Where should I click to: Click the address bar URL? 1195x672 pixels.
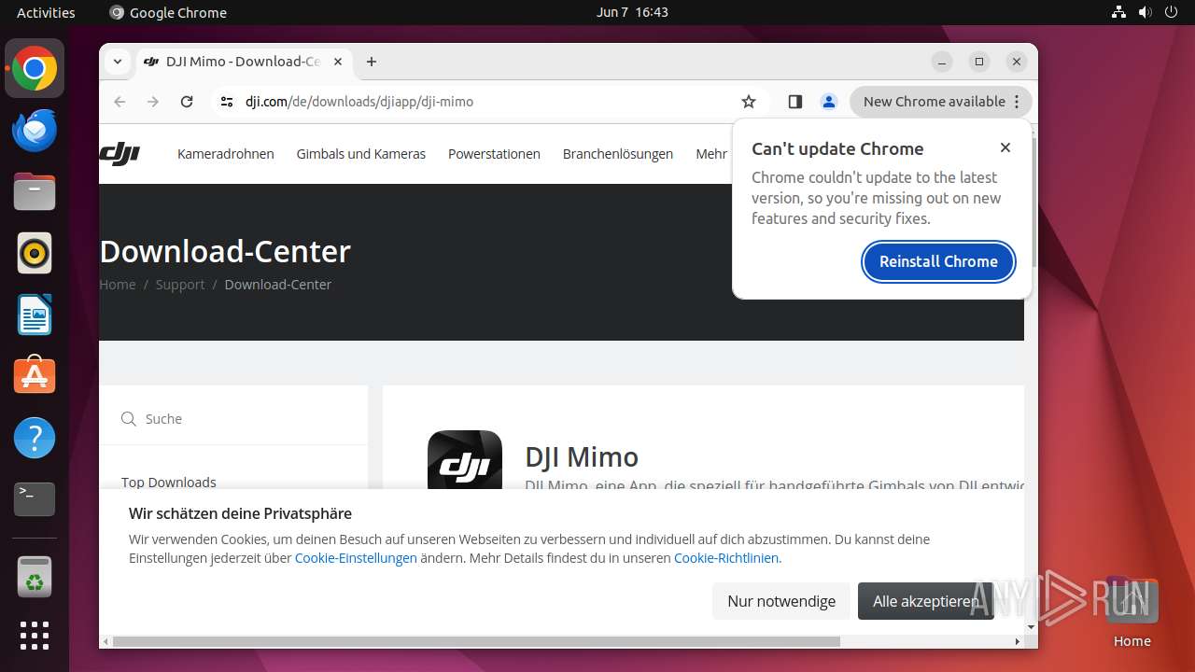pos(359,102)
